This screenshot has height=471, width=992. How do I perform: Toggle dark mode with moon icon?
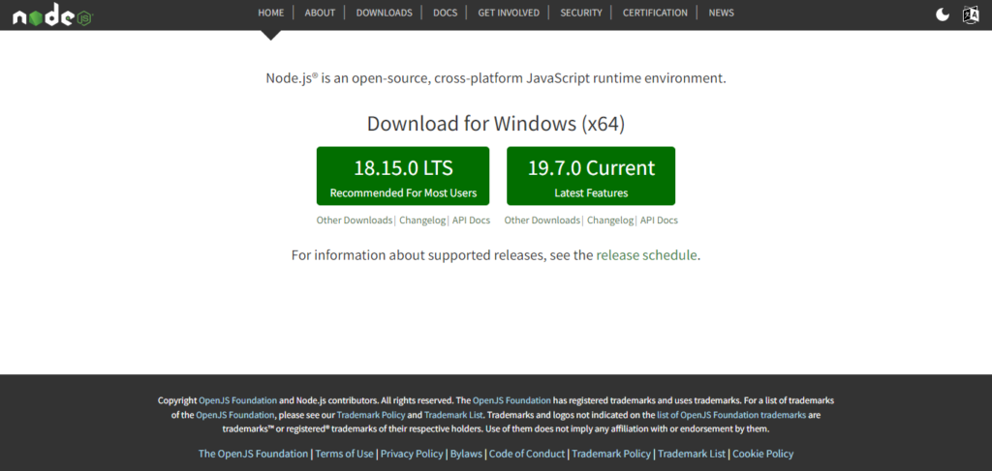(943, 14)
